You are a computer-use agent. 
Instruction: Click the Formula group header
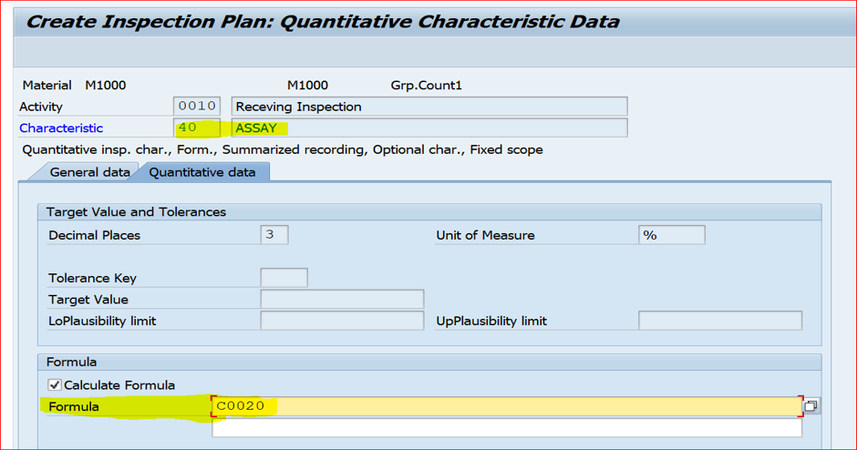72,362
